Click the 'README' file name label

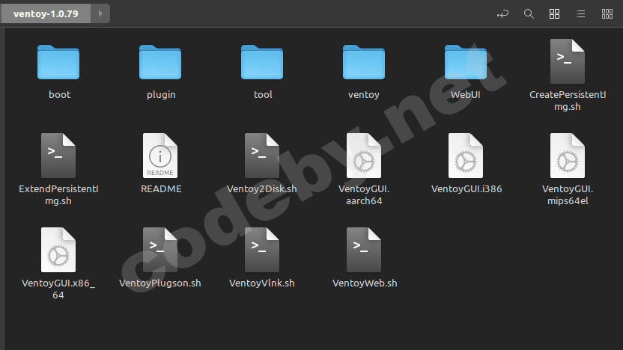[x=161, y=189]
